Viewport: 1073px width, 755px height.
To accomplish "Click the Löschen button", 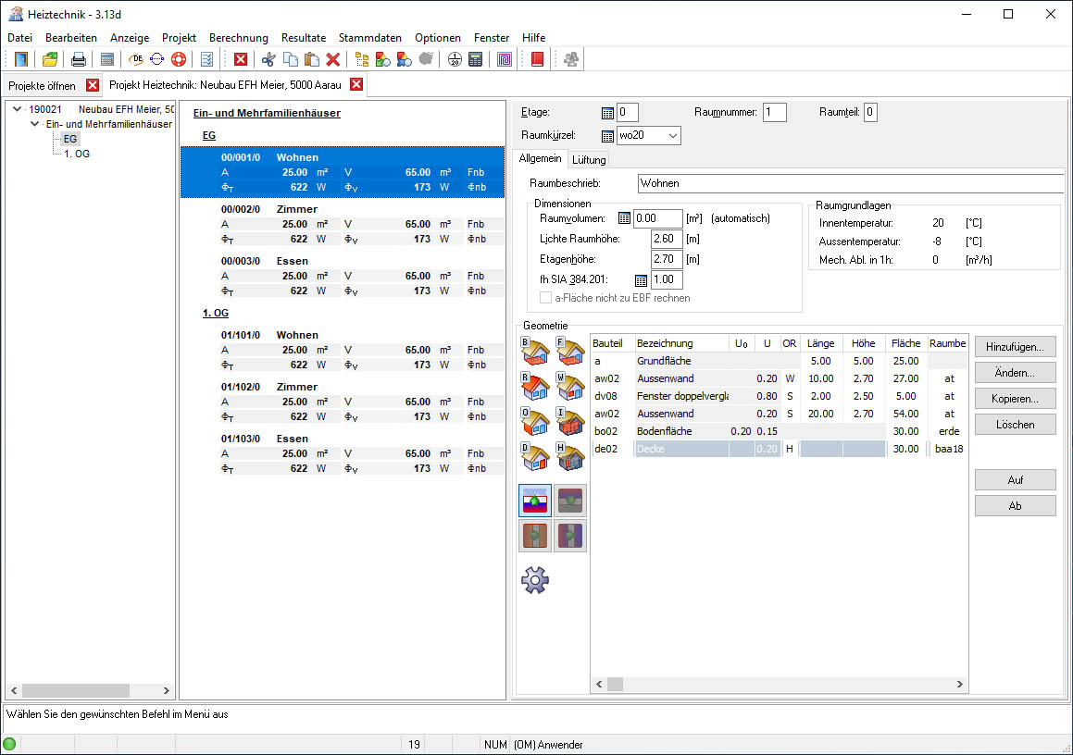I will click(1015, 425).
